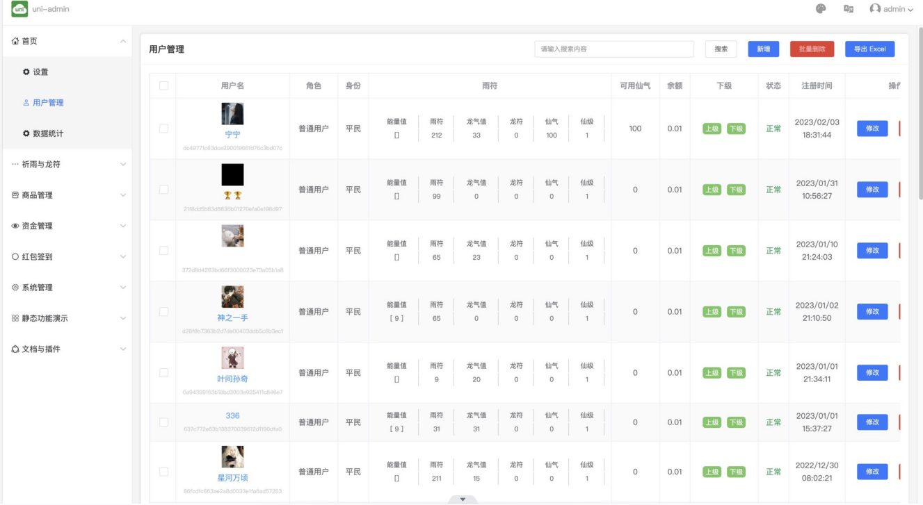The image size is (923, 505).
Task: Open the theme palette icon in header
Action: [821, 9]
